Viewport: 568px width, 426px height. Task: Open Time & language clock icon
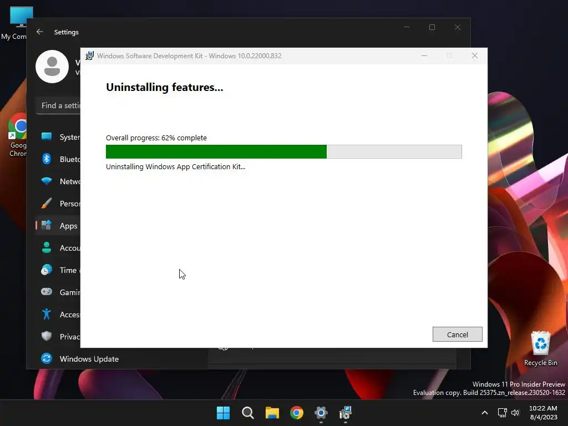[x=47, y=270]
